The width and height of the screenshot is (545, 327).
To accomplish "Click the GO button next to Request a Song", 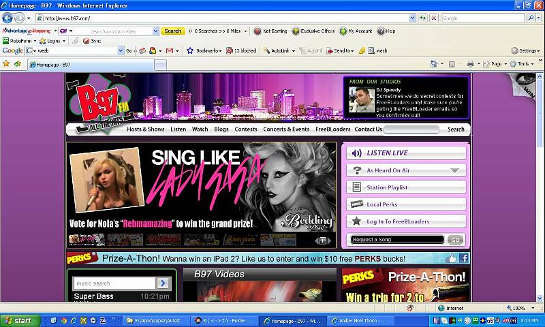I will coord(455,240).
